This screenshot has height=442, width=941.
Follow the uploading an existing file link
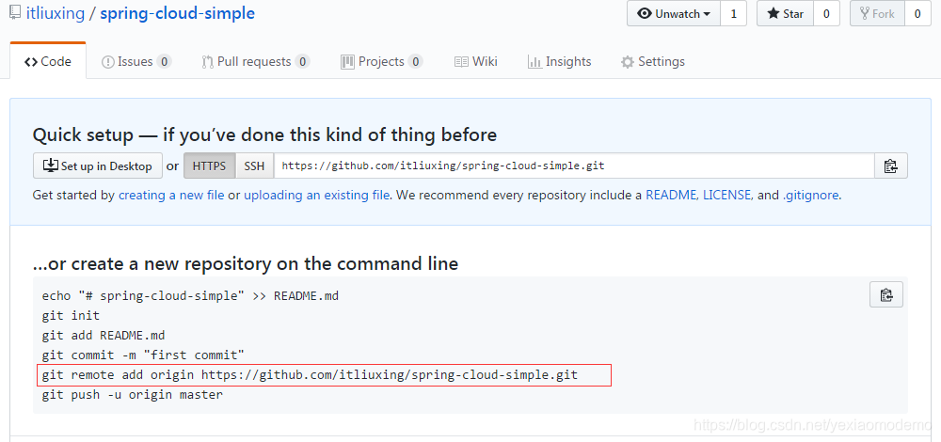click(x=317, y=196)
